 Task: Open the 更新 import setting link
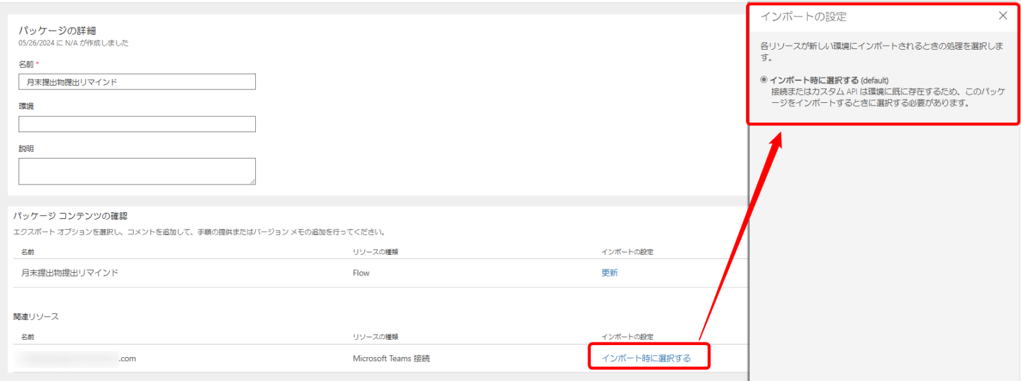[x=609, y=273]
